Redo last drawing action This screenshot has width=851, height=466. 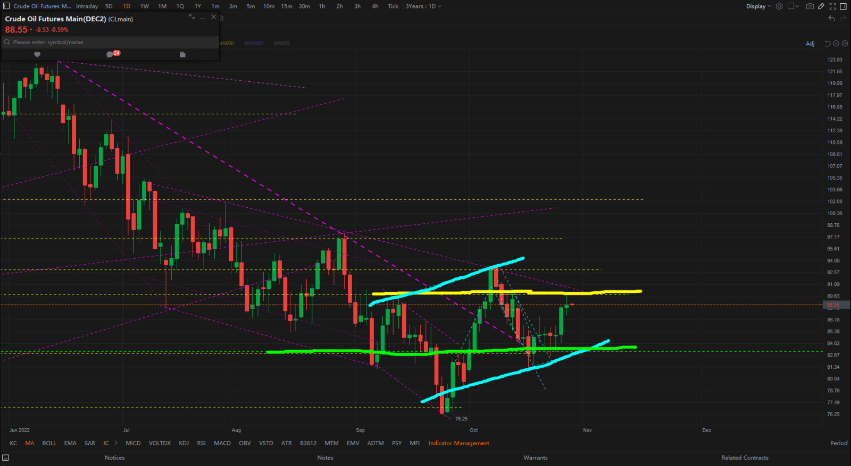pos(843,18)
